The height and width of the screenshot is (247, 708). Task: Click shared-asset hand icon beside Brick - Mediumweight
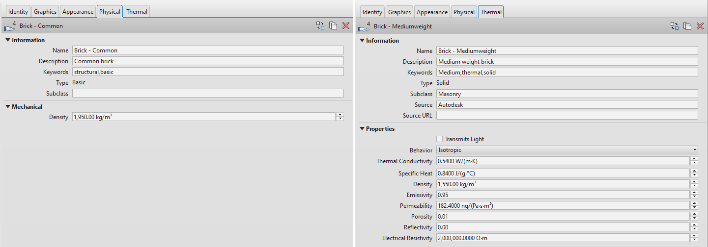364,26
